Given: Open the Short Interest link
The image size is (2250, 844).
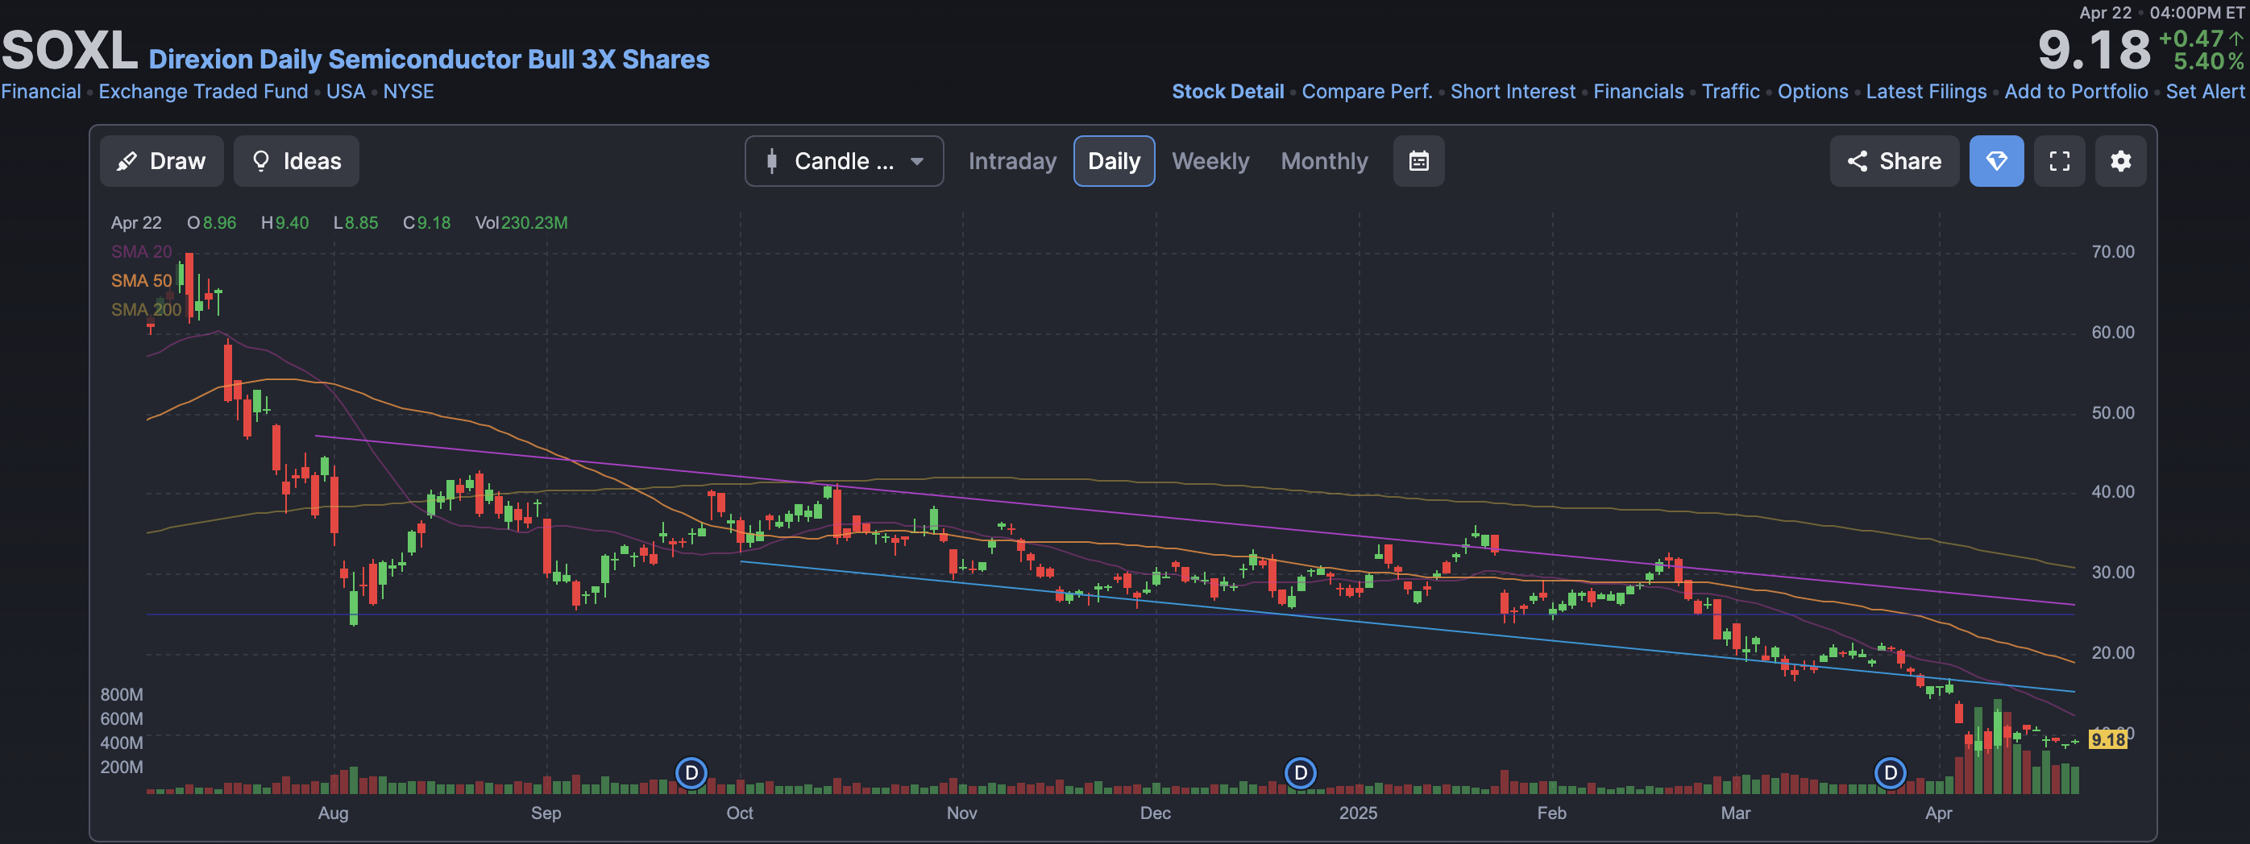Looking at the screenshot, I should pos(1513,92).
